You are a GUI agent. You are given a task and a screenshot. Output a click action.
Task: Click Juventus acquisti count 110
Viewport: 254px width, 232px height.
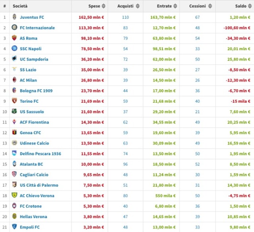pos(126,17)
